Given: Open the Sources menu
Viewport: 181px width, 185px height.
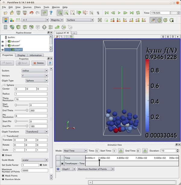Looking at the screenshot, I should click(27, 7).
